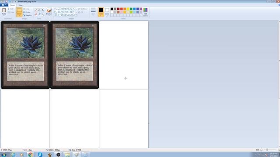Adjust the zoom slider in status bar
The width and height of the screenshot is (280, 157).
(267, 150)
